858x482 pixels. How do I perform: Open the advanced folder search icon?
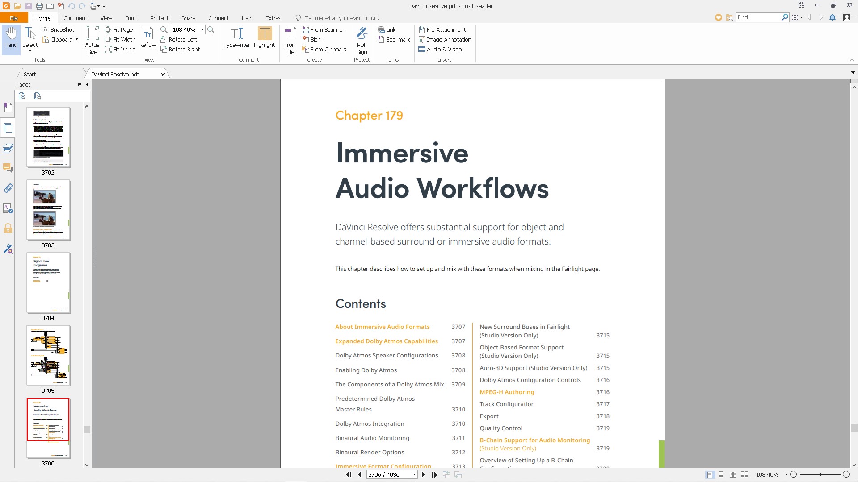pyautogui.click(x=729, y=17)
